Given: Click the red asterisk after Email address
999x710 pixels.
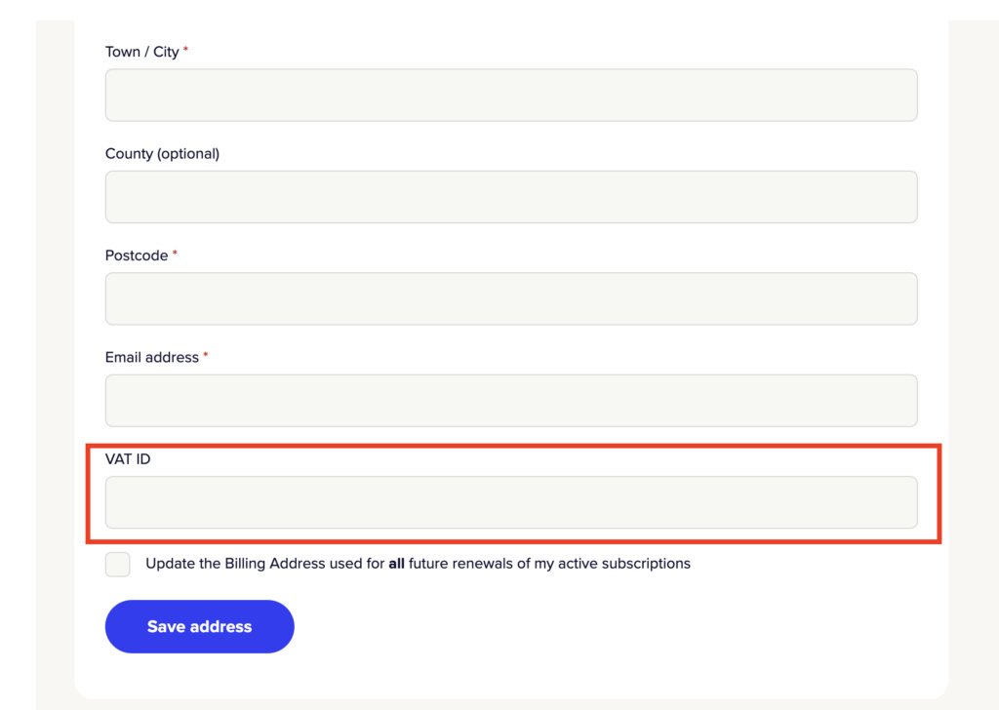Looking at the screenshot, I should [206, 356].
